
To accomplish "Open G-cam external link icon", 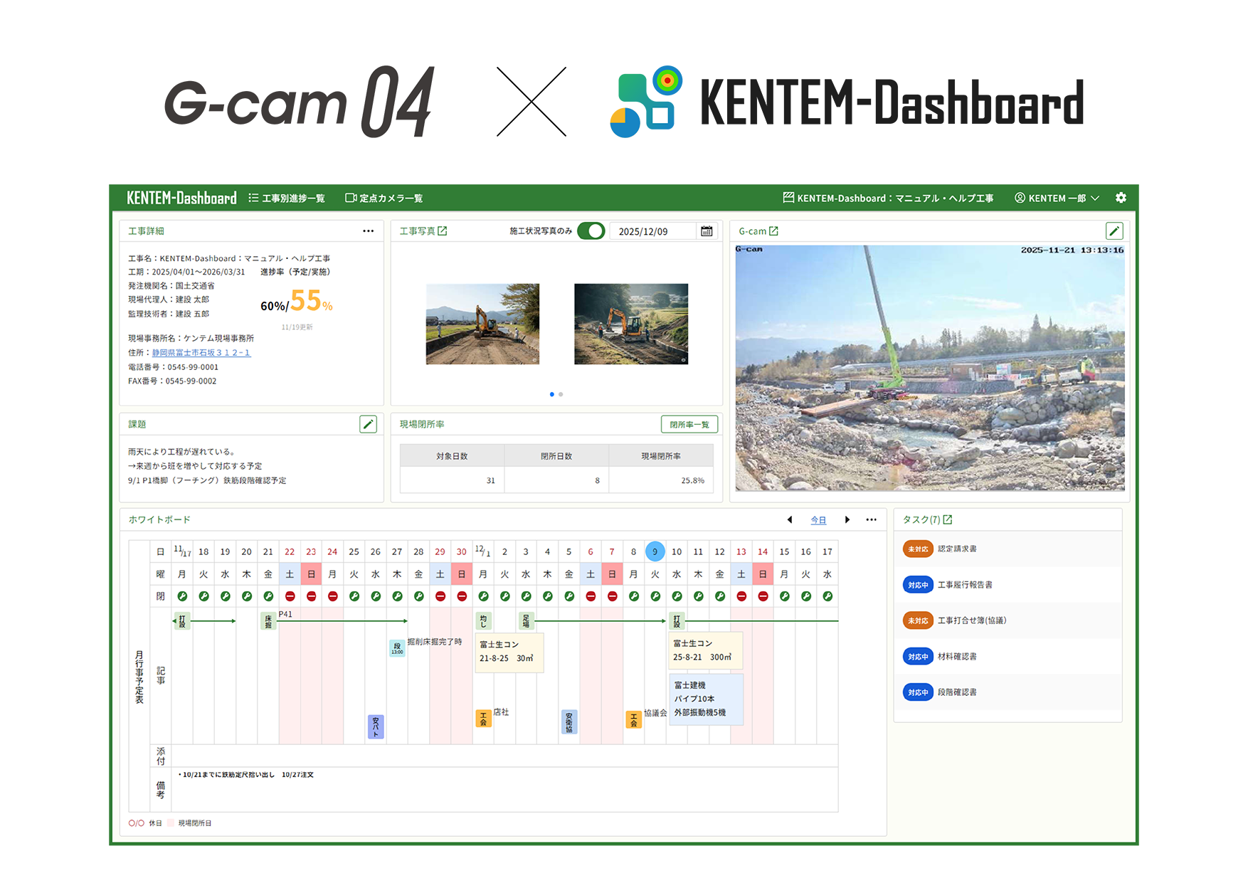I will [x=774, y=231].
